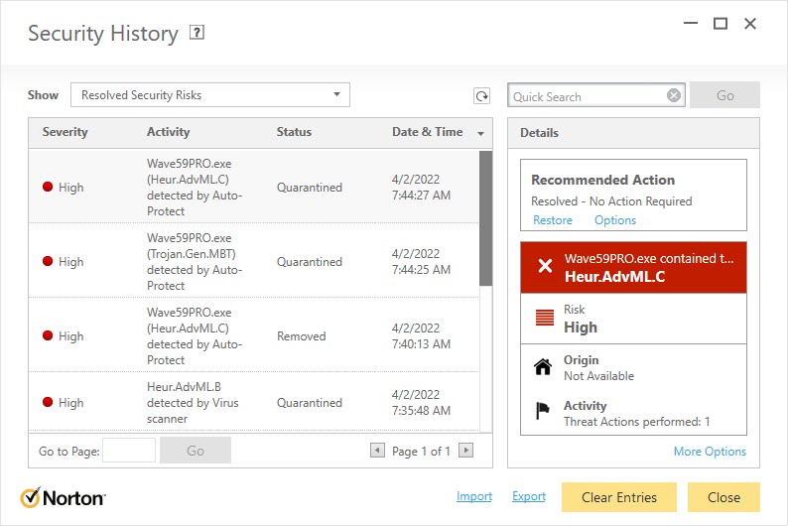Toggle the Date & Time sort arrow
Screen dimensions: 788x526
[481, 133]
